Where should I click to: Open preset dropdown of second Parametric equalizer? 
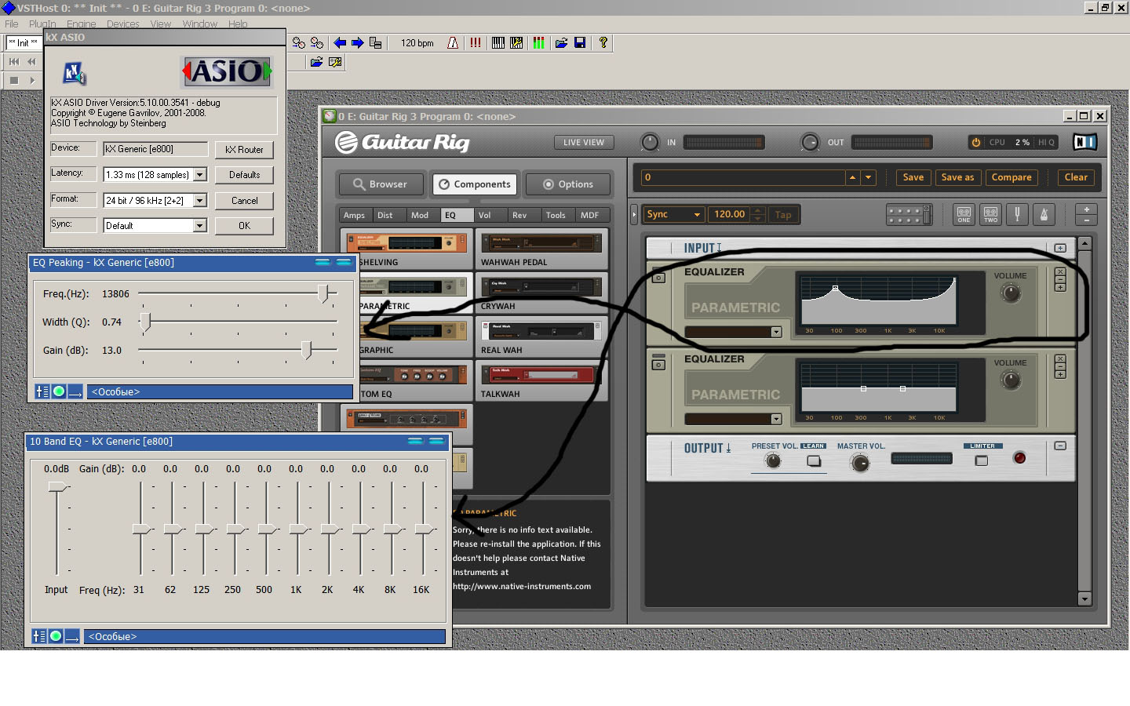tap(776, 419)
